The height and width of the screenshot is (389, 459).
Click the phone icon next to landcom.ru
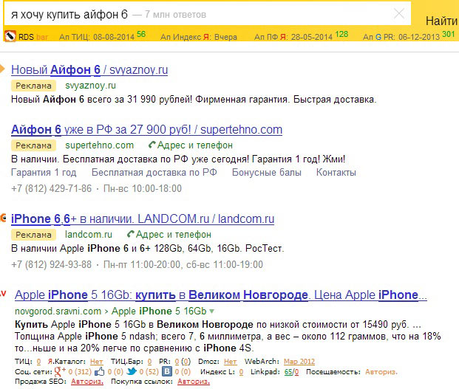click(x=131, y=234)
